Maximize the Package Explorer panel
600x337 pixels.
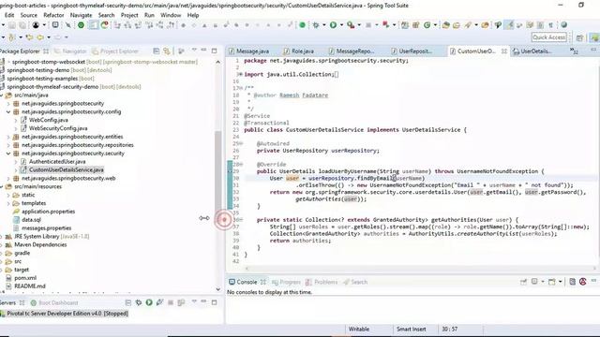tap(214, 51)
